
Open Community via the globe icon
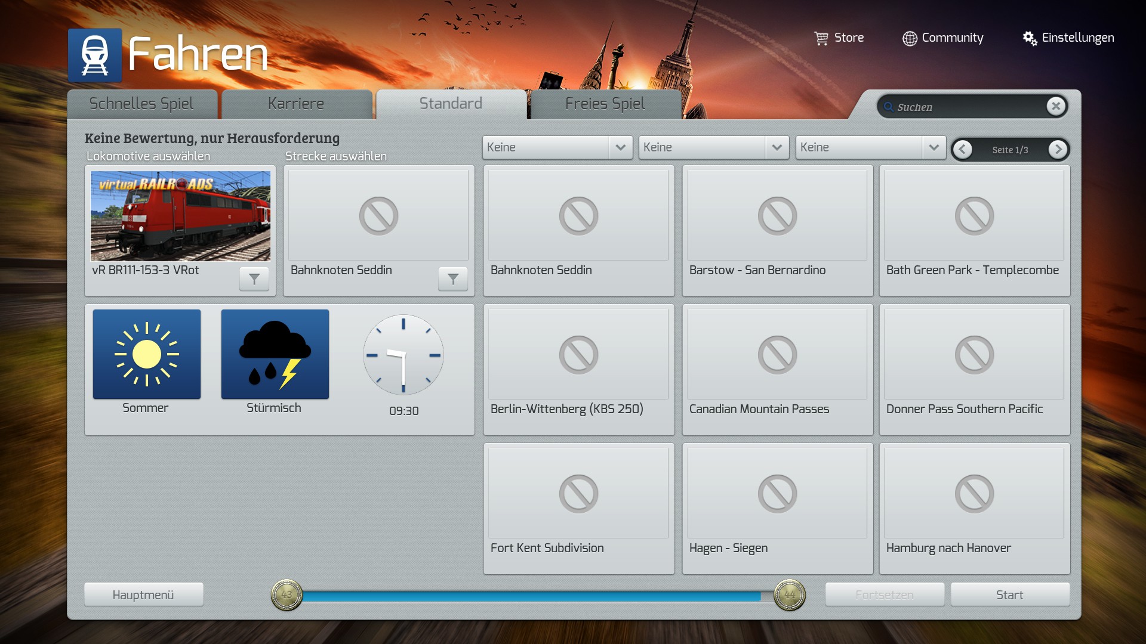coord(910,38)
